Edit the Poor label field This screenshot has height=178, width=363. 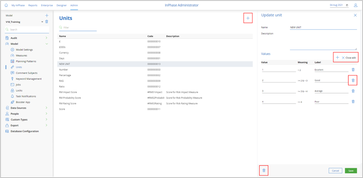click(x=331, y=102)
